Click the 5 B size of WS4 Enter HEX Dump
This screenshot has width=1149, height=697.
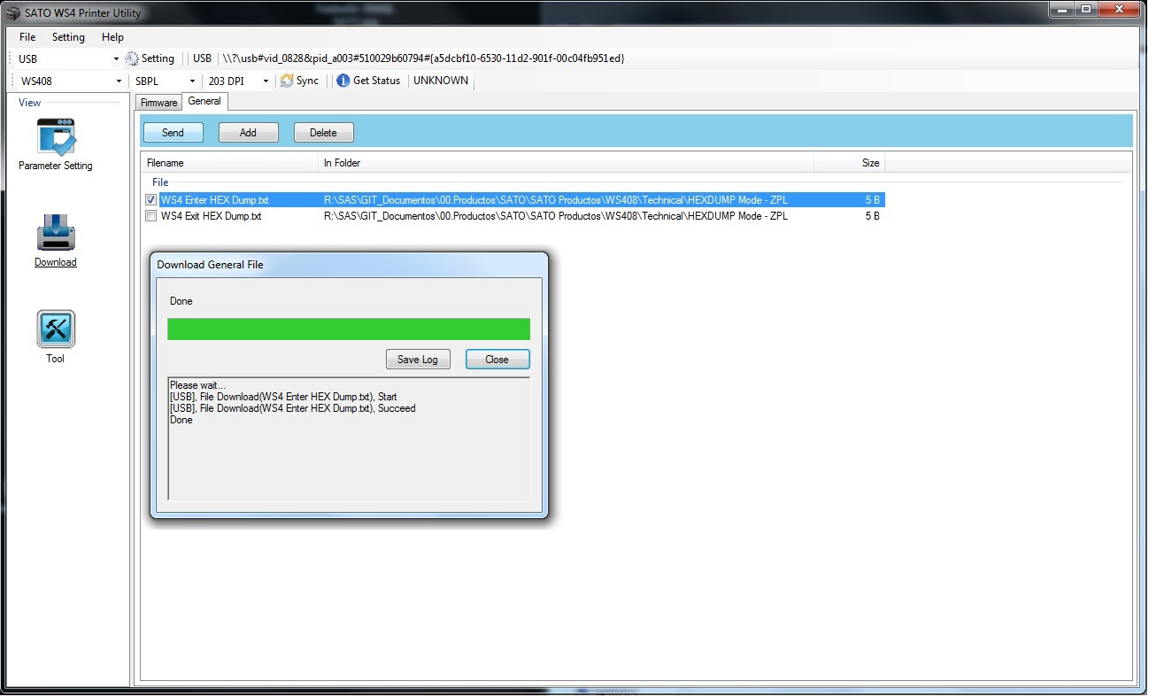pyautogui.click(x=873, y=200)
